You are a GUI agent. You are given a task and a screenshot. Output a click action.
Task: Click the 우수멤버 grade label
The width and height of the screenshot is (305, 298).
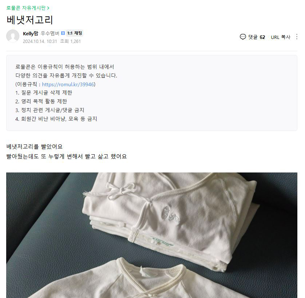point(50,33)
